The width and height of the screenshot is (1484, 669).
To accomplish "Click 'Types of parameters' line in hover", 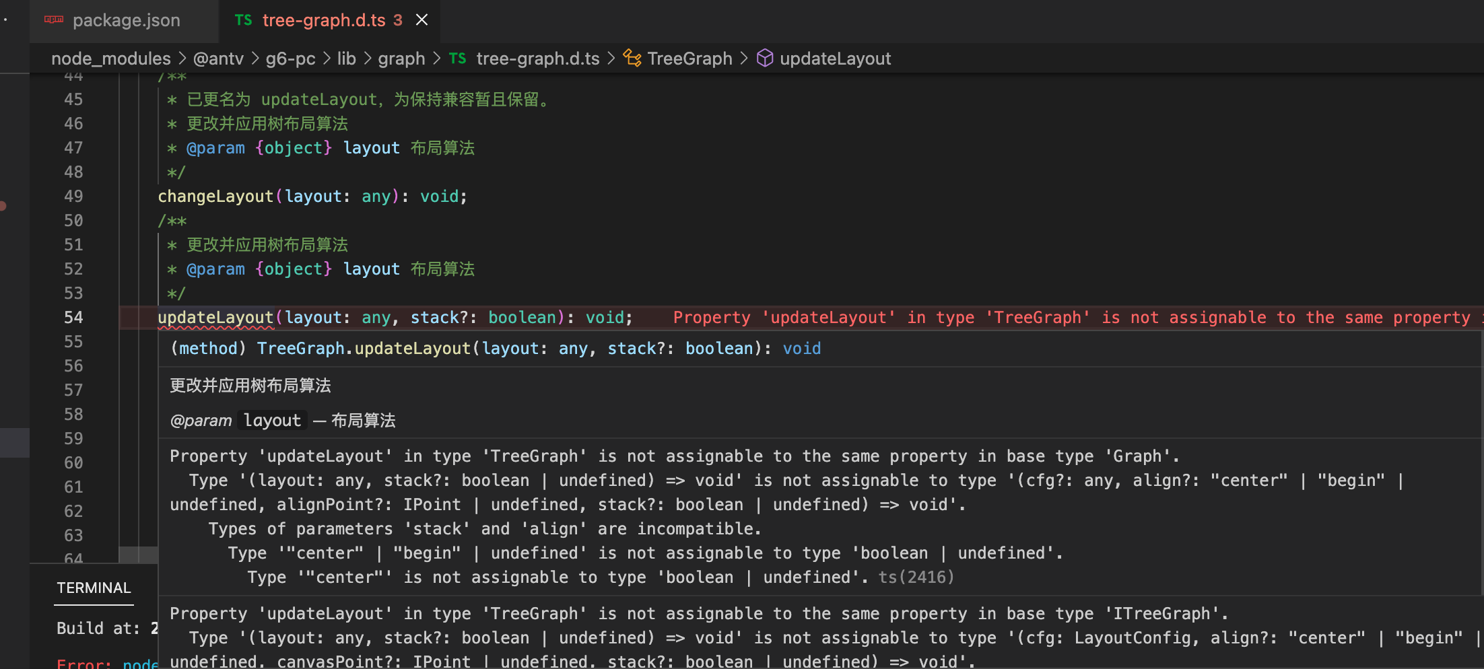I will 485,529.
